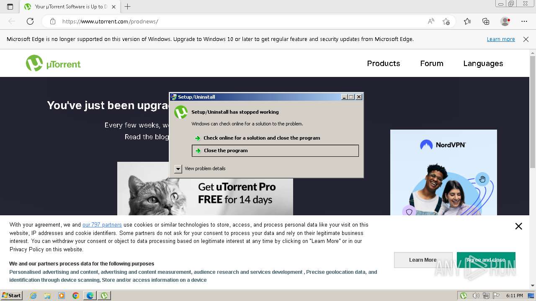Refresh the utorrent.com page
Viewport: 536px width, 301px height.
tap(30, 21)
